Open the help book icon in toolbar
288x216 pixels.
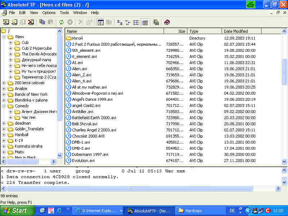coord(167,22)
